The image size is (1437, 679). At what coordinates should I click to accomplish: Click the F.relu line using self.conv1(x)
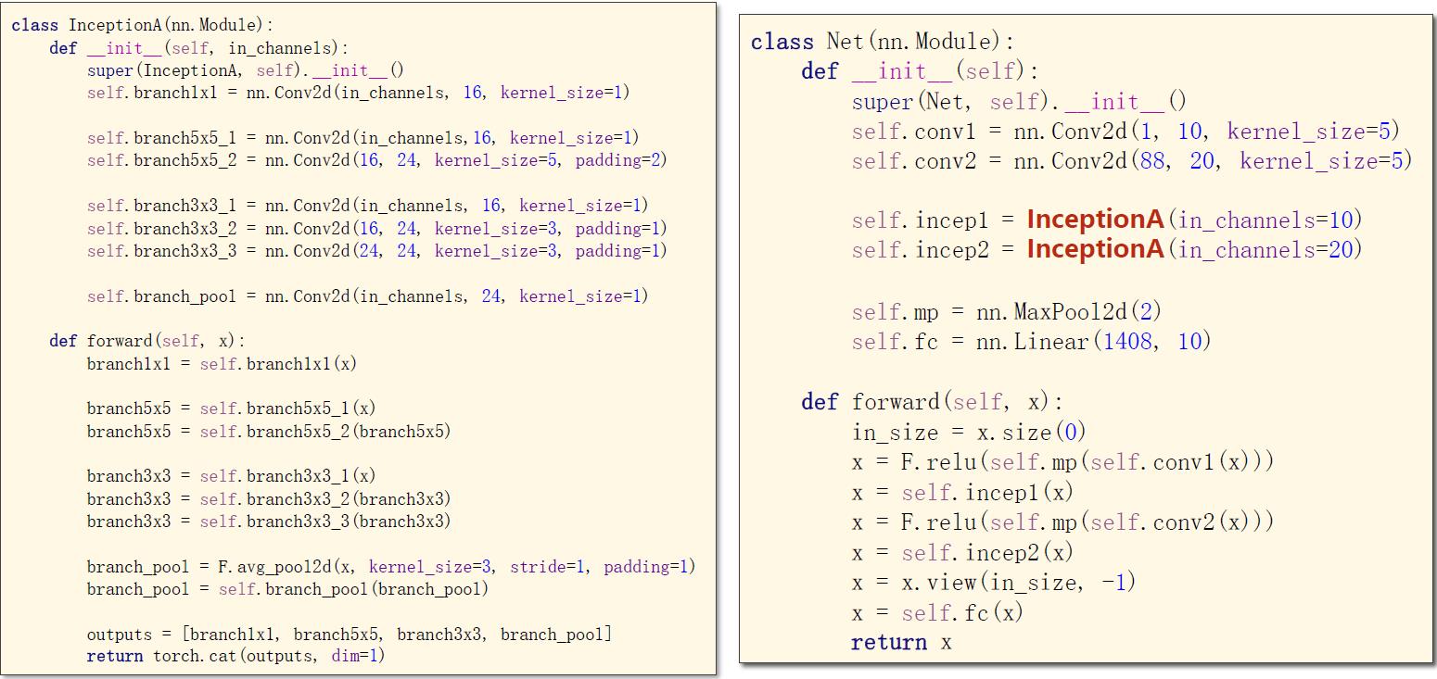(x=1063, y=462)
